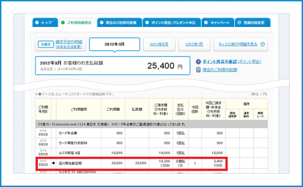The height and width of the screenshot is (187, 303).
Task: Click the ◆ mark in 品川駅自動定期 row
Action: (x=54, y=163)
